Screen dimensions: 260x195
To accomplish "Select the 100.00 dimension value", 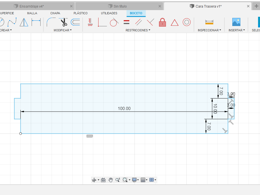I will tap(124, 109).
